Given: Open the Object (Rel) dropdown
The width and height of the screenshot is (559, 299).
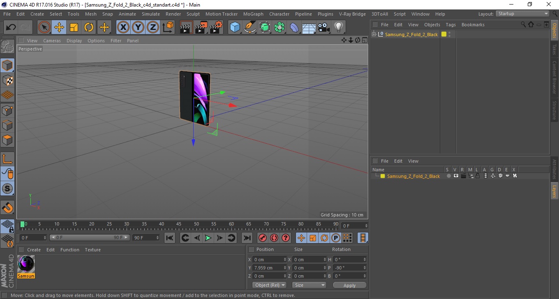Looking at the screenshot, I should (269, 285).
